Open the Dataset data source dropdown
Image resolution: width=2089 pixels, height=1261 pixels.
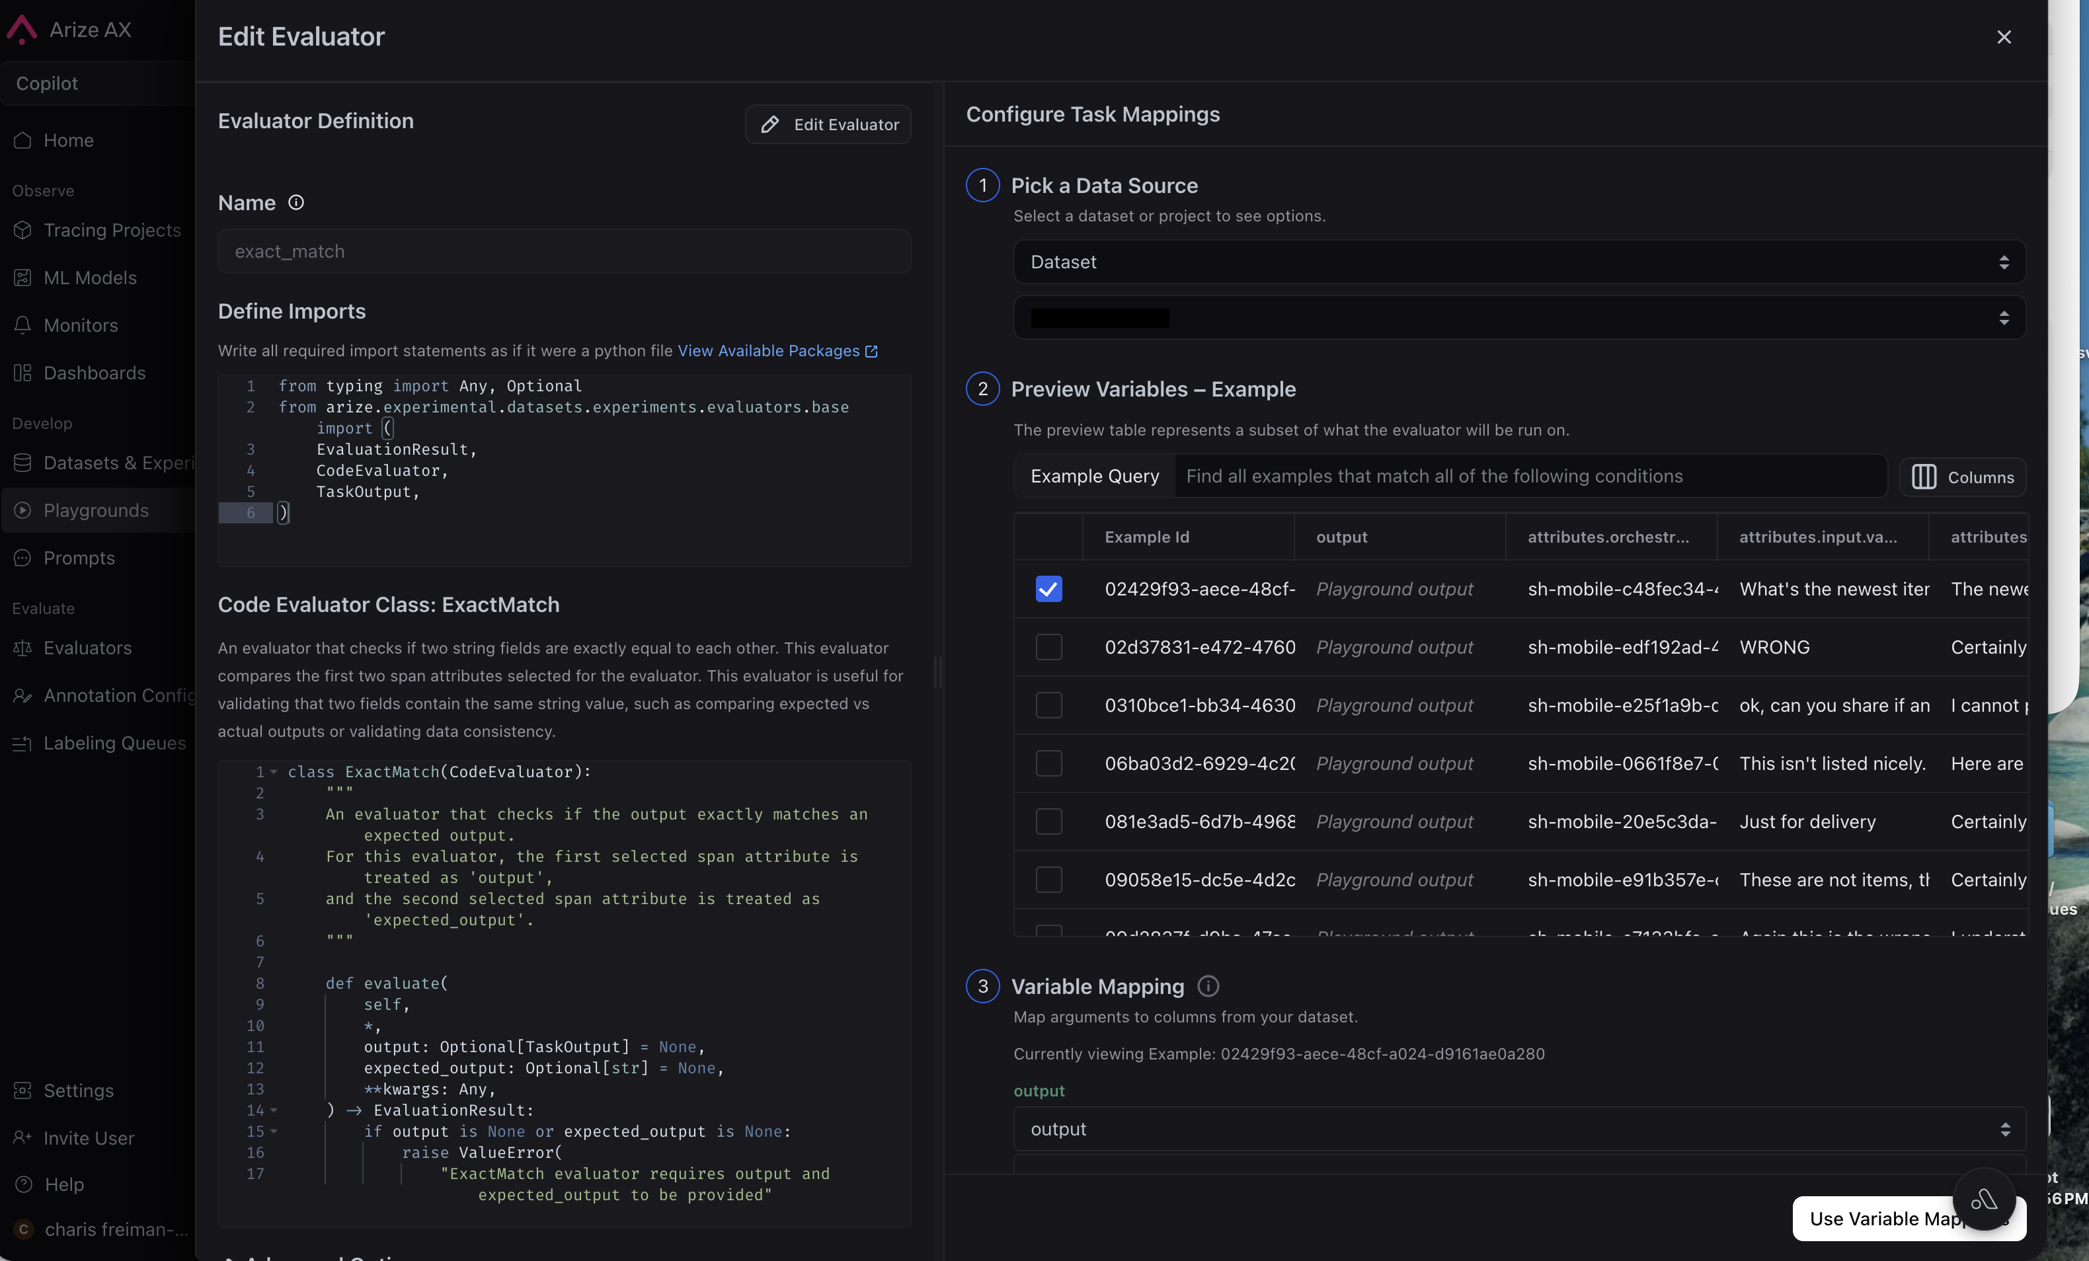pyautogui.click(x=1518, y=263)
